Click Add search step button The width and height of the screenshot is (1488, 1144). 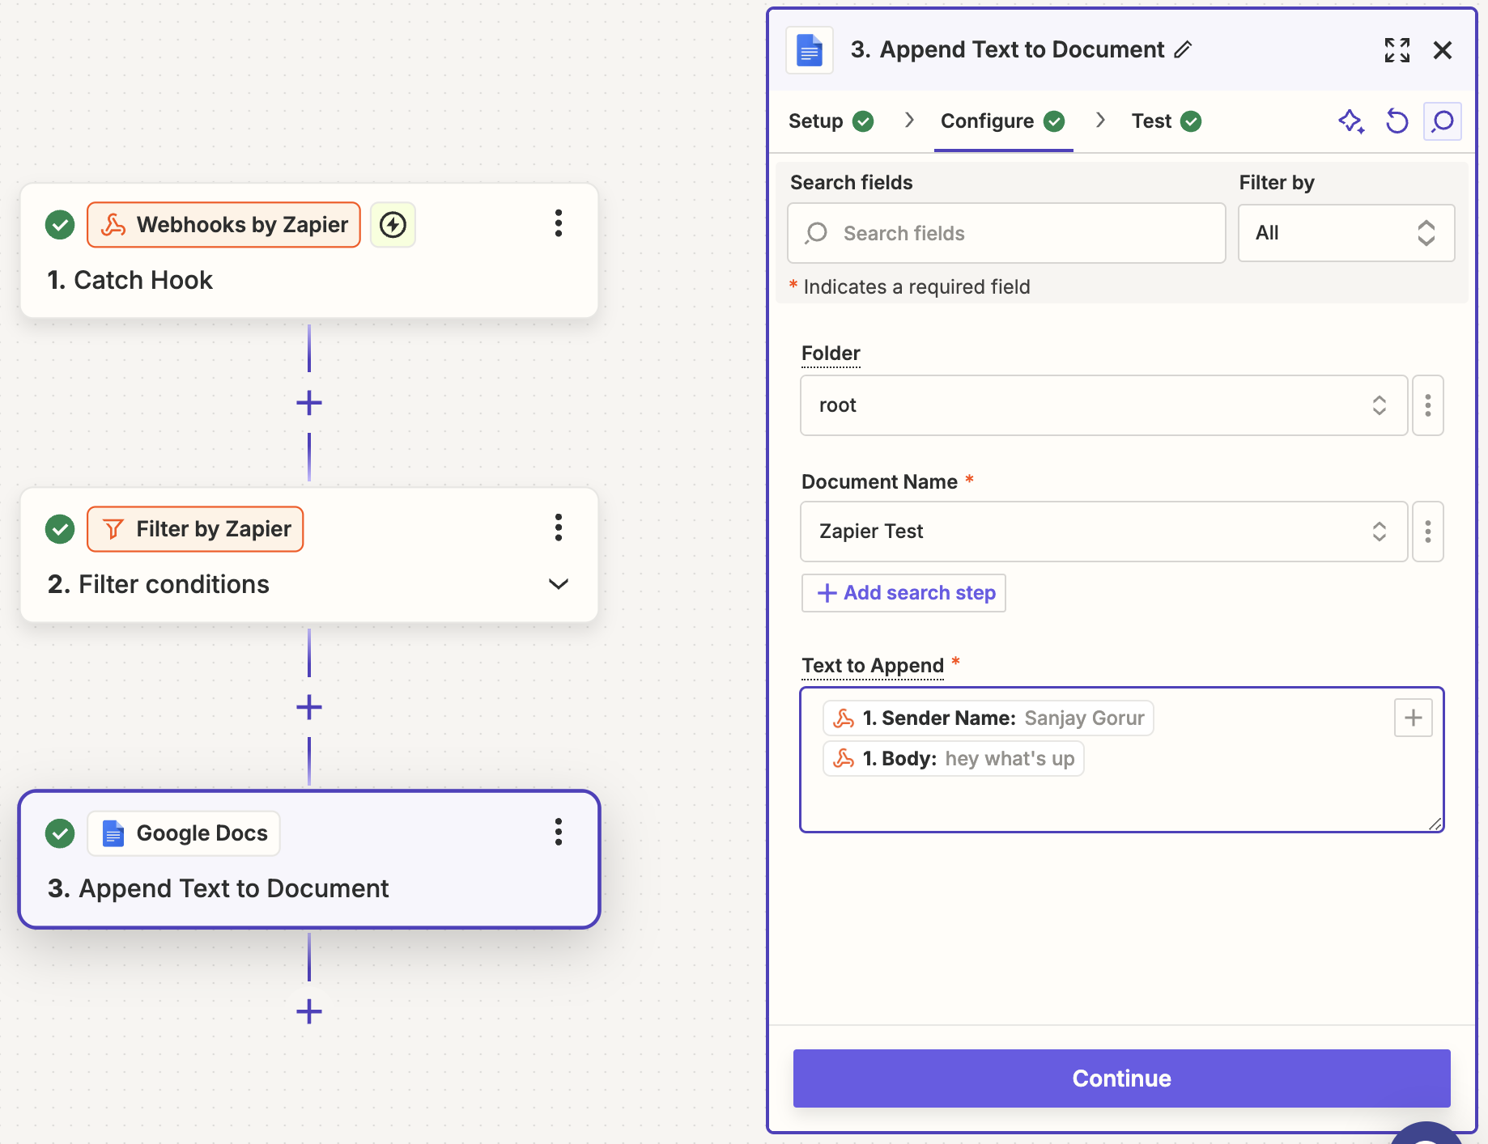tap(903, 593)
